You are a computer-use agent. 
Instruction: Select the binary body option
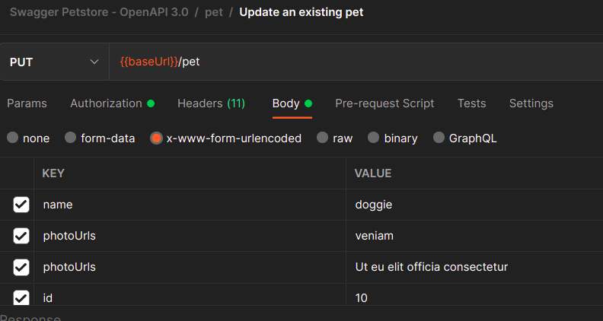[374, 138]
